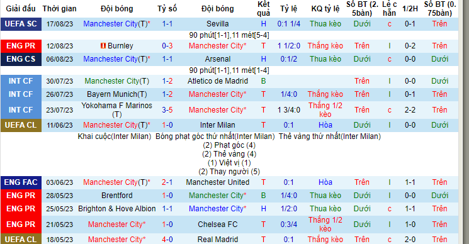469x244 pixels.
Task: Click the Sevilla team name
Action: point(217,24)
